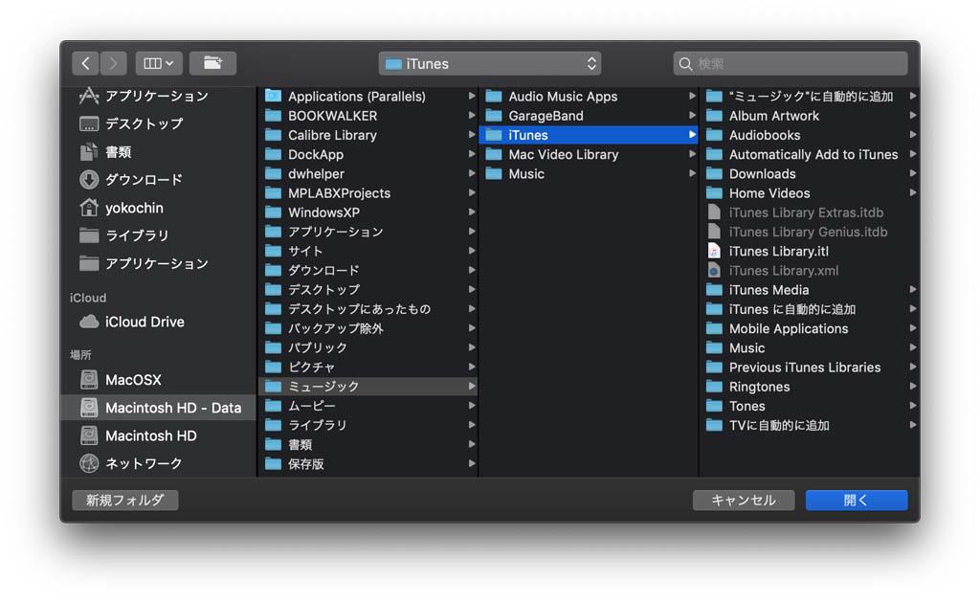Select the Audio Music Apps folder

(x=589, y=97)
